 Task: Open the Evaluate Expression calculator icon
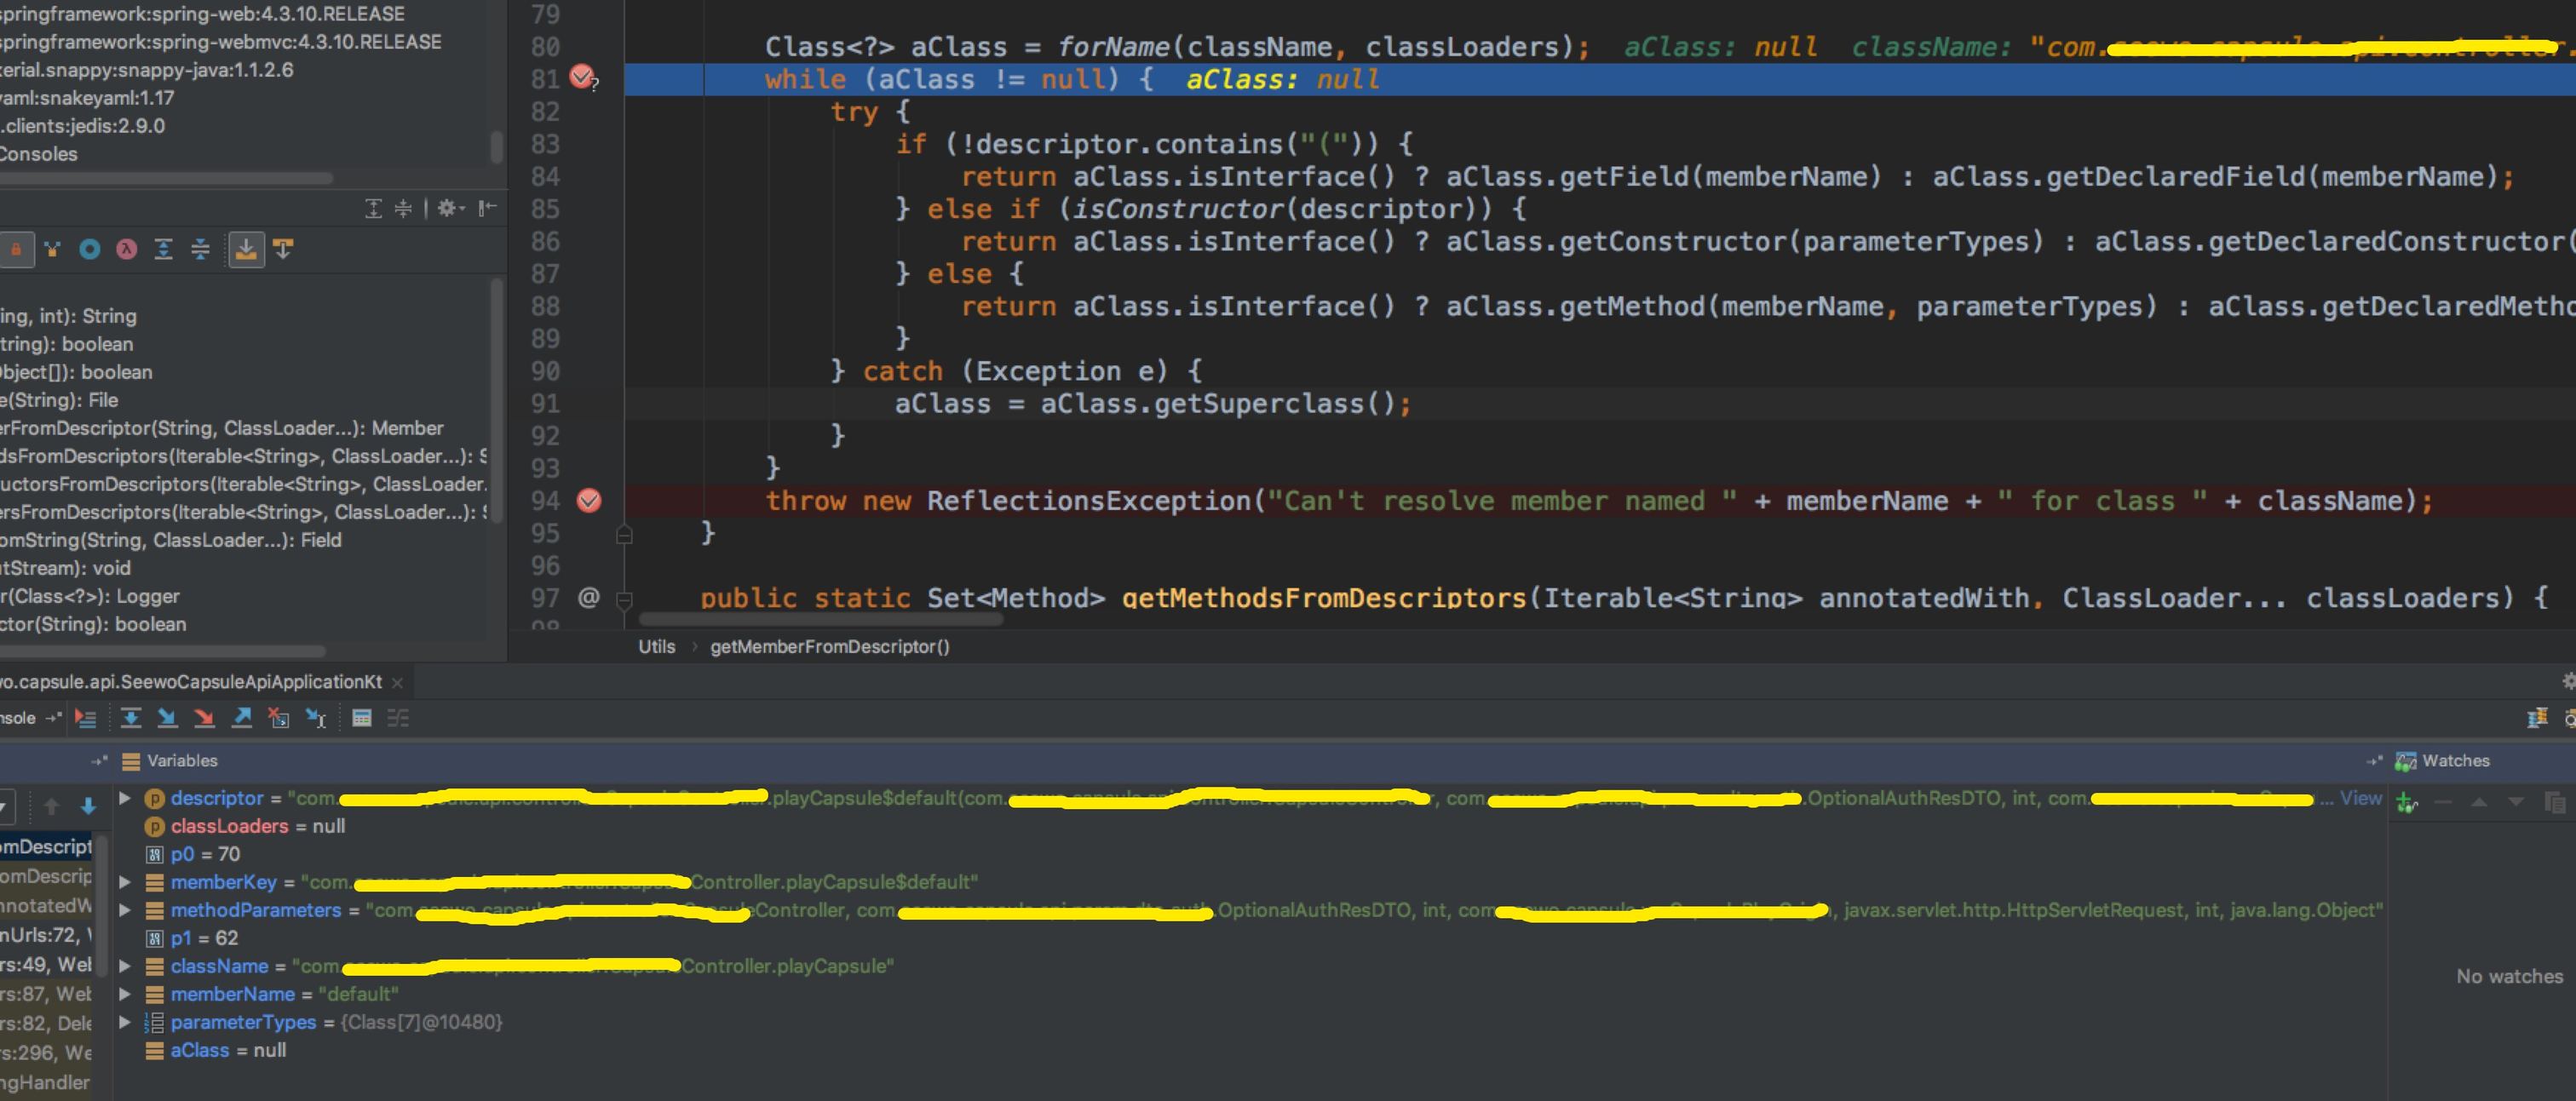click(x=362, y=718)
